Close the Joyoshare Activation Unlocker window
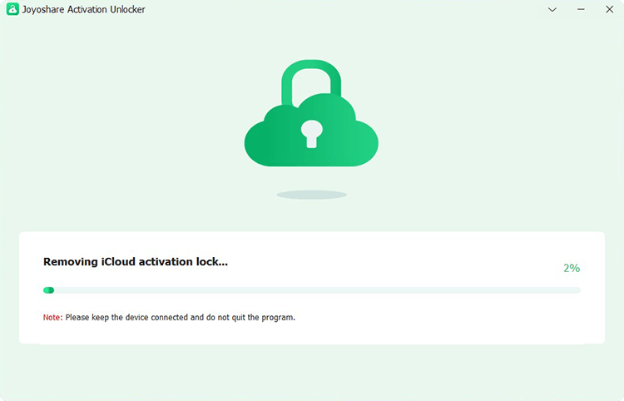This screenshot has width=624, height=401. (609, 9)
